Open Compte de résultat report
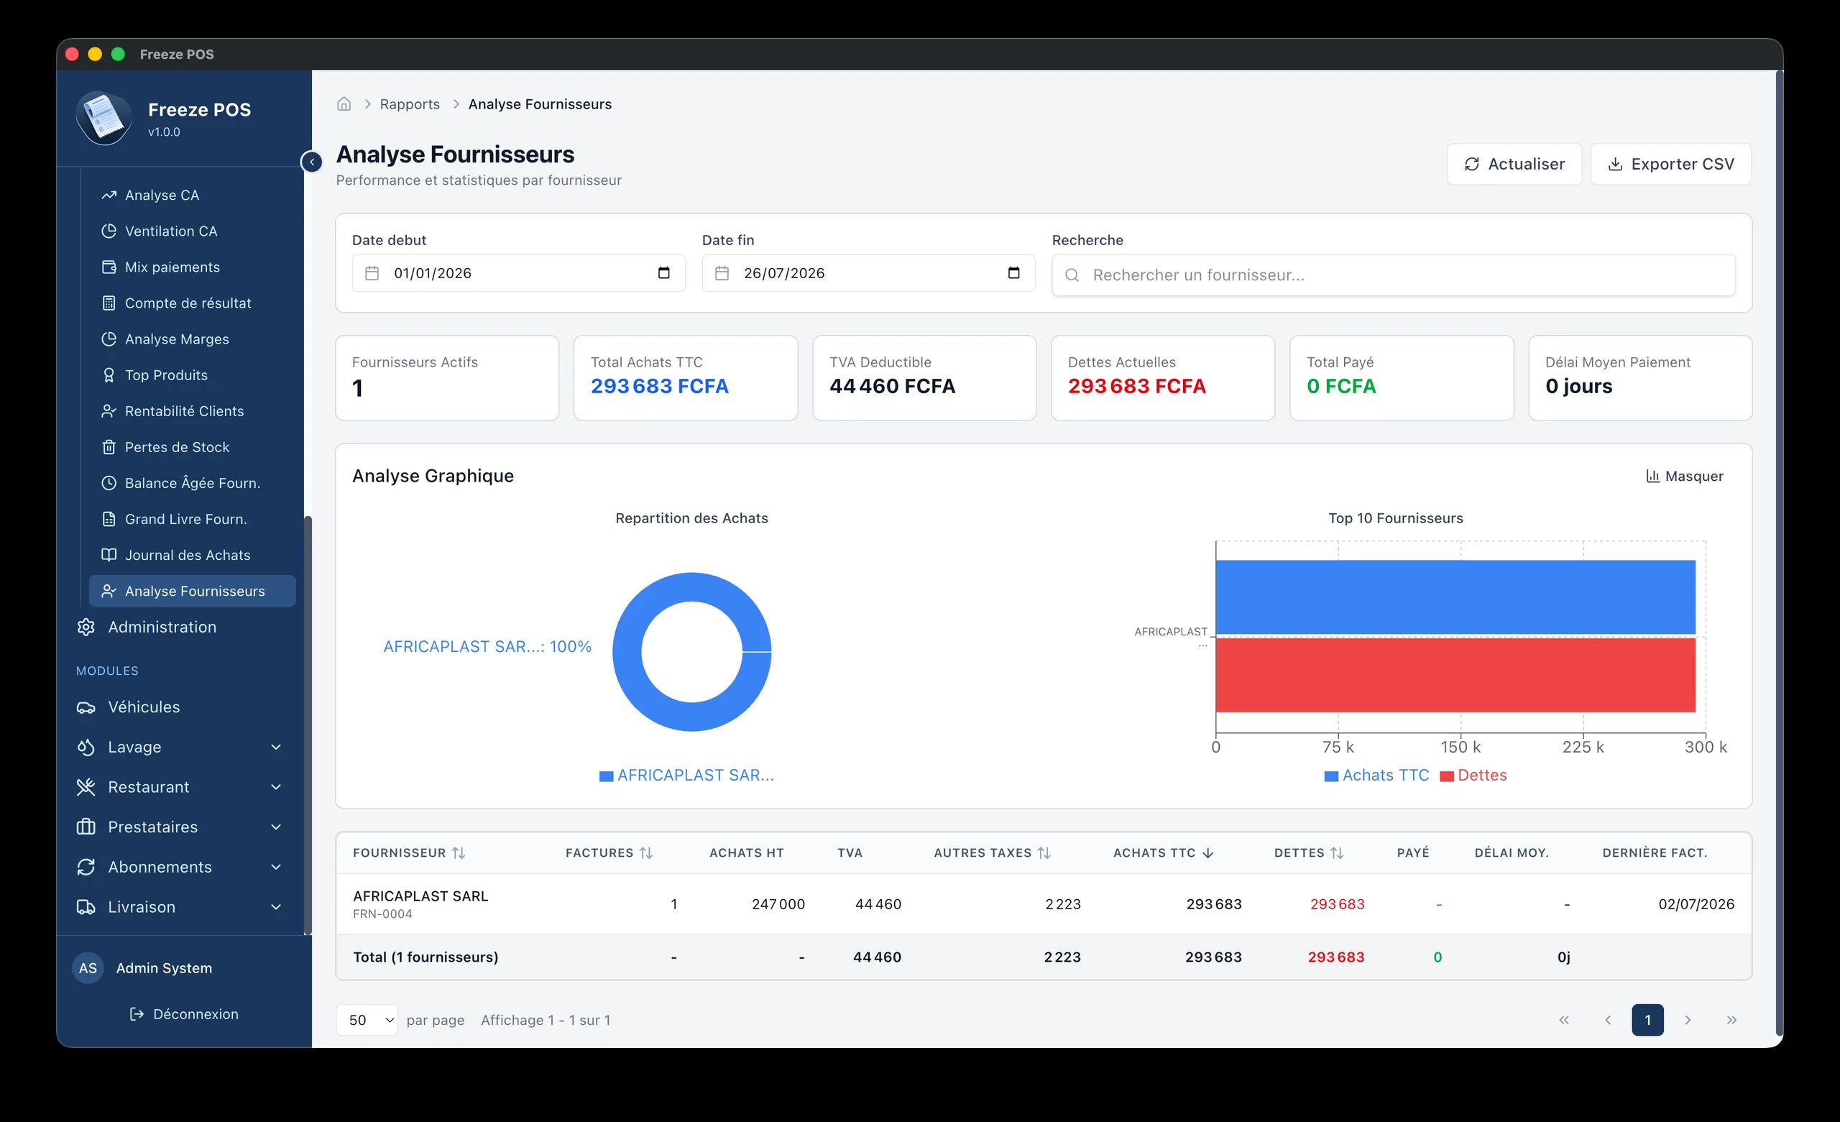The image size is (1840, 1122). click(193, 303)
